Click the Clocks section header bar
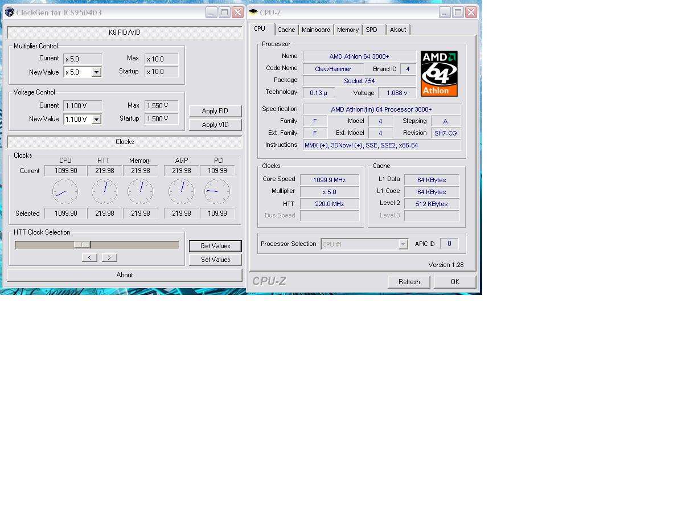The image size is (690, 509). 125,142
